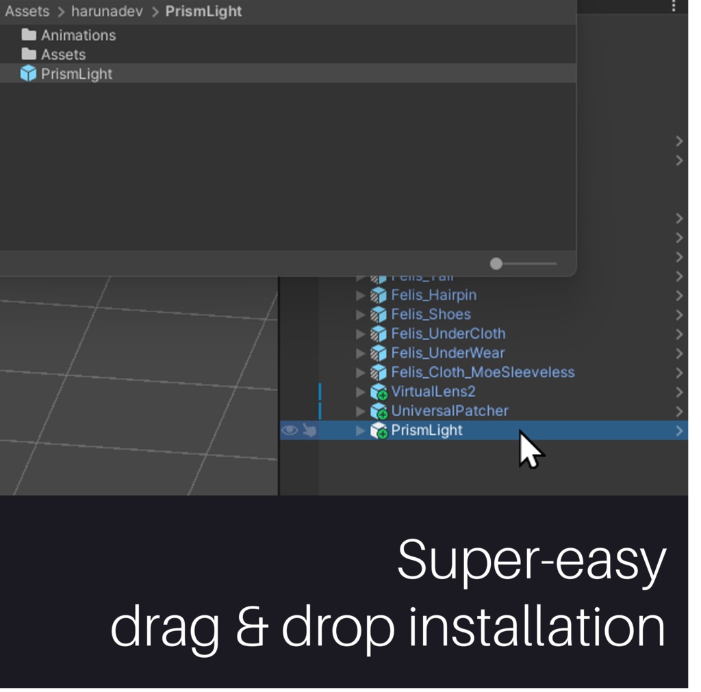Click the Felis_Hairpin prefab icon
Image resolution: width=701 pixels, height=692 pixels.
[x=378, y=295]
